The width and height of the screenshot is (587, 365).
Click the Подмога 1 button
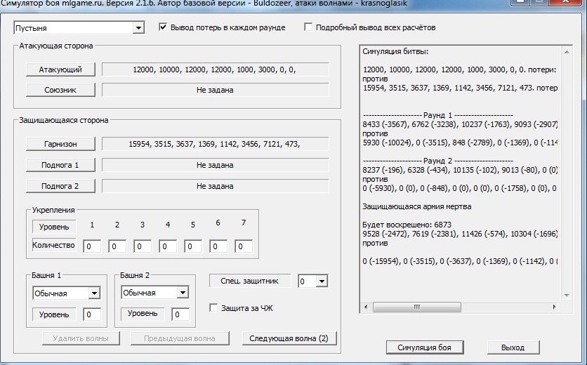tap(60, 165)
